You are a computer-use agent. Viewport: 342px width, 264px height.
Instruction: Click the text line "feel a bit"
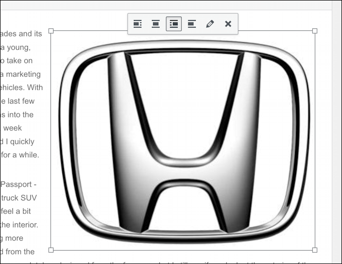coord(15,211)
